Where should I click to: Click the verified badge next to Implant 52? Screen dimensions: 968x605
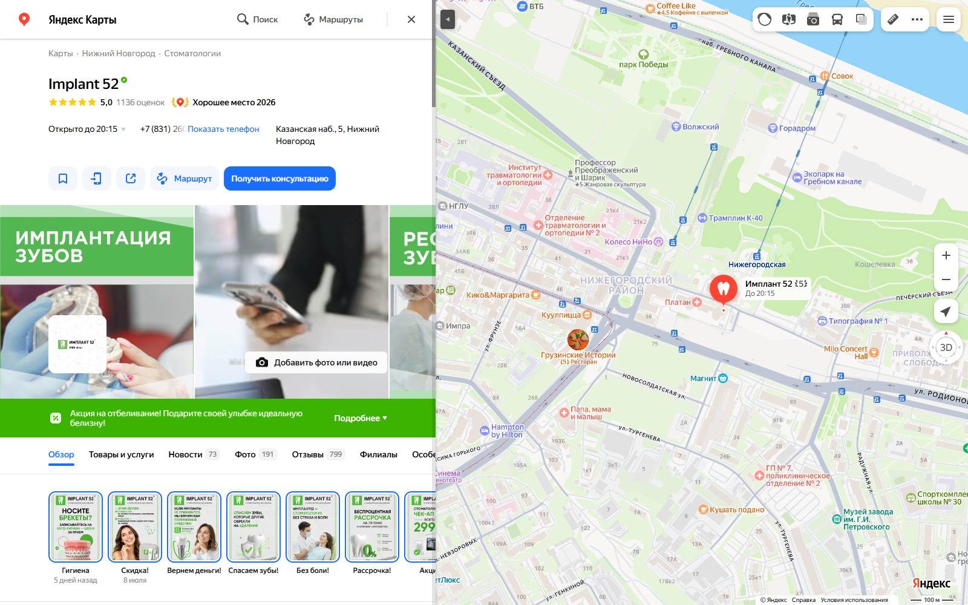click(124, 80)
